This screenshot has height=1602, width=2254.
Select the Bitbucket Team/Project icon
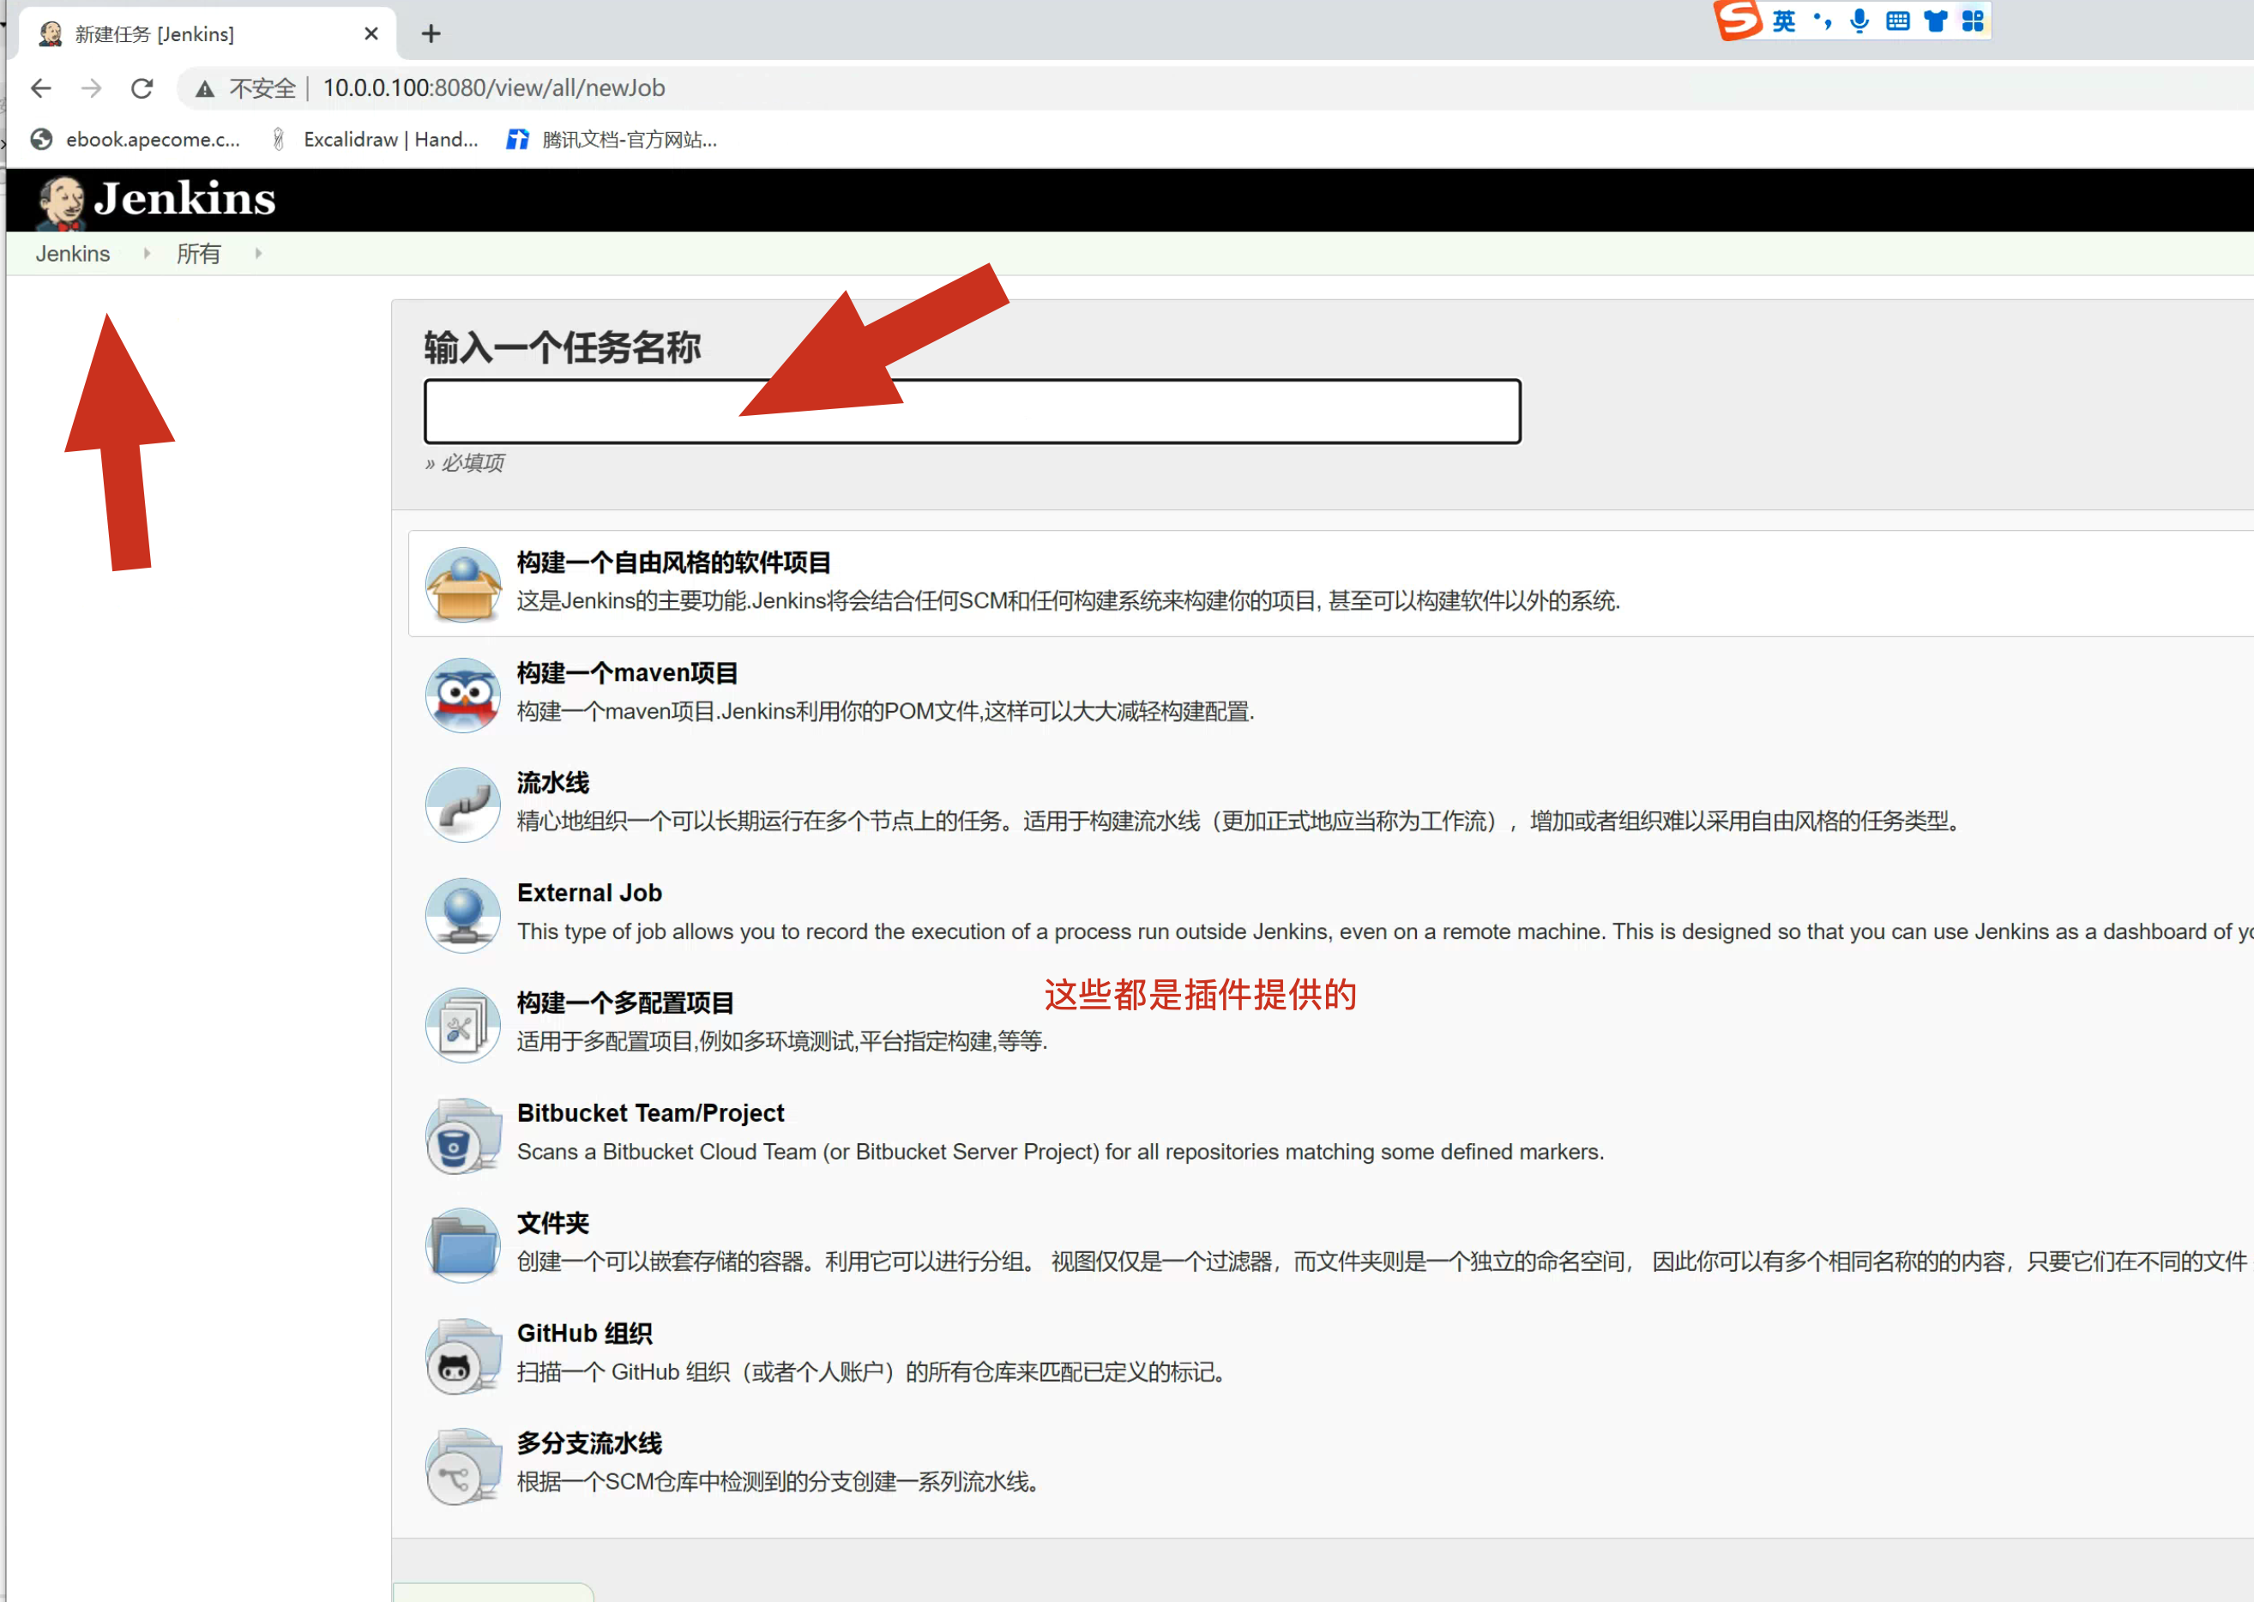[x=462, y=1135]
